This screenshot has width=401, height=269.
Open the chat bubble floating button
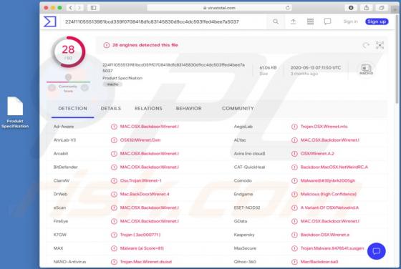point(377,251)
